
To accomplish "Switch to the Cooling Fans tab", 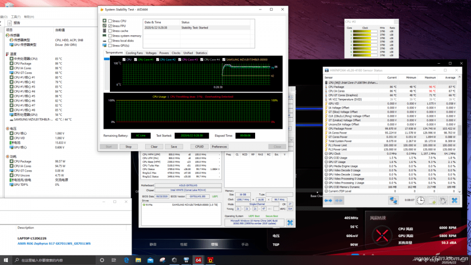I will pyautogui.click(x=134, y=53).
